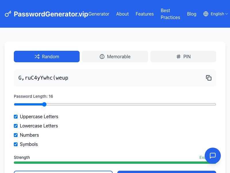Open the Best Practices menu item
230x173 pixels.
click(x=170, y=14)
